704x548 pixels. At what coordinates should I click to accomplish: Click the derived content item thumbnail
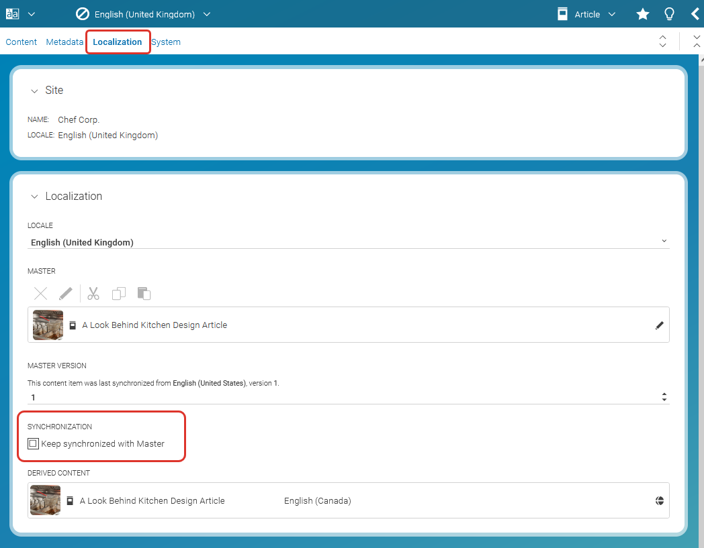click(x=44, y=500)
